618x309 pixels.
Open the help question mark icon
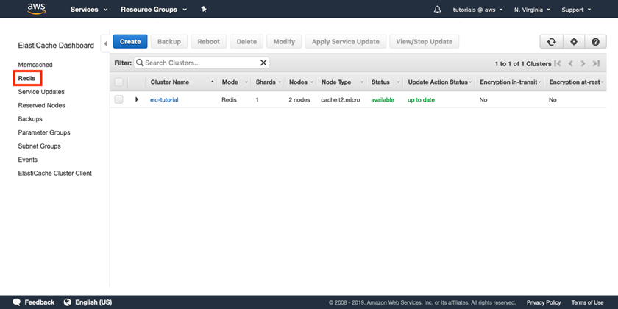point(596,42)
